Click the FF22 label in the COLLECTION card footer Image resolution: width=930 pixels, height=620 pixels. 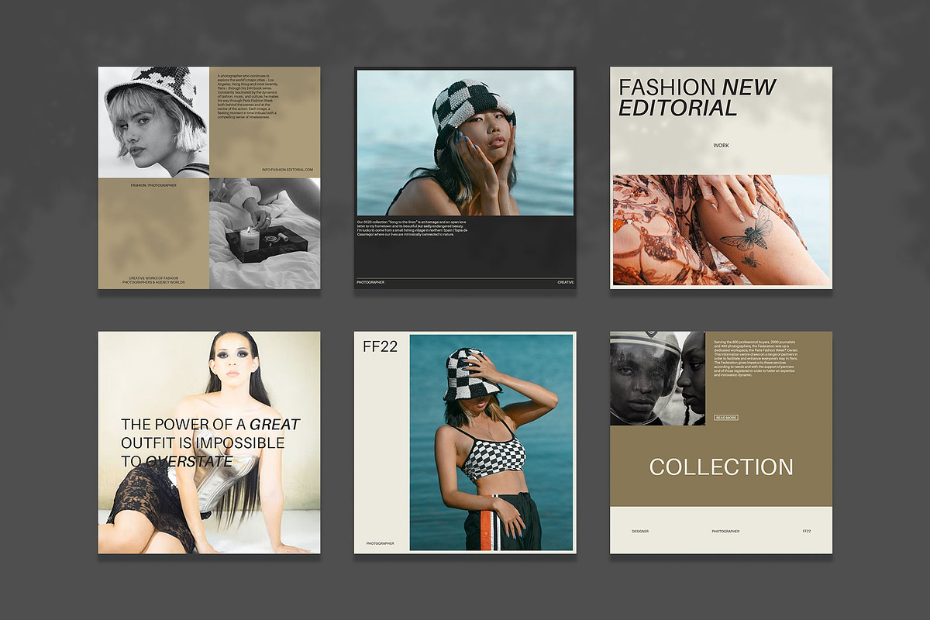pyautogui.click(x=807, y=532)
